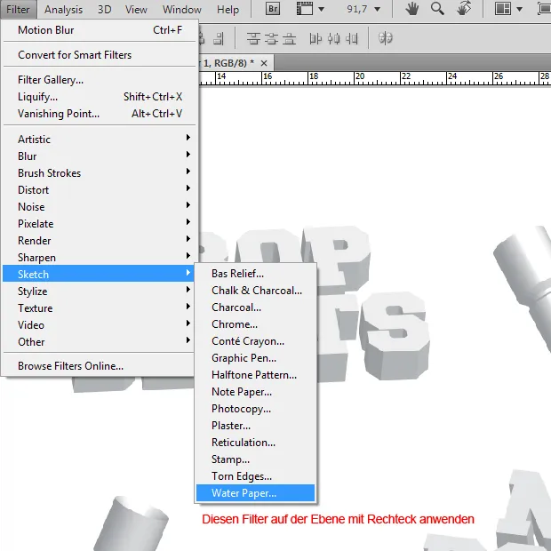This screenshot has width=551, height=551.
Task: Select Halftone Pattern filter
Action: click(253, 375)
